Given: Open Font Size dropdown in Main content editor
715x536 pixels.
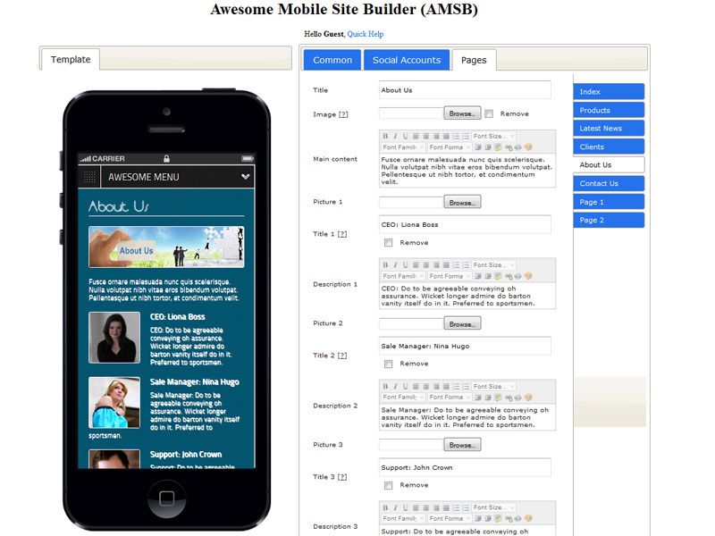Looking at the screenshot, I should 493,136.
